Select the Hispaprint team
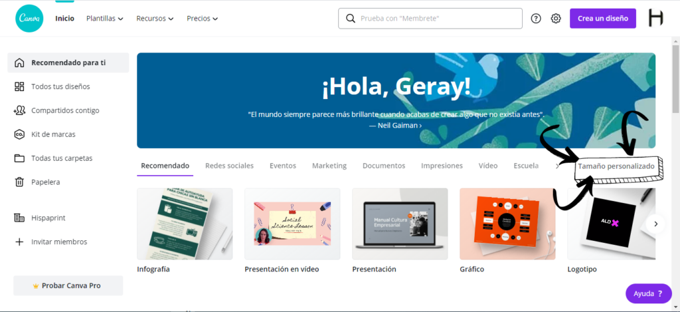 68,218
